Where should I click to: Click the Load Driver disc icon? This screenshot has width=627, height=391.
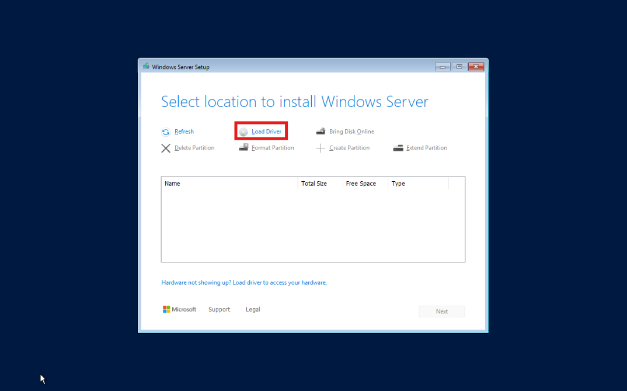(243, 132)
